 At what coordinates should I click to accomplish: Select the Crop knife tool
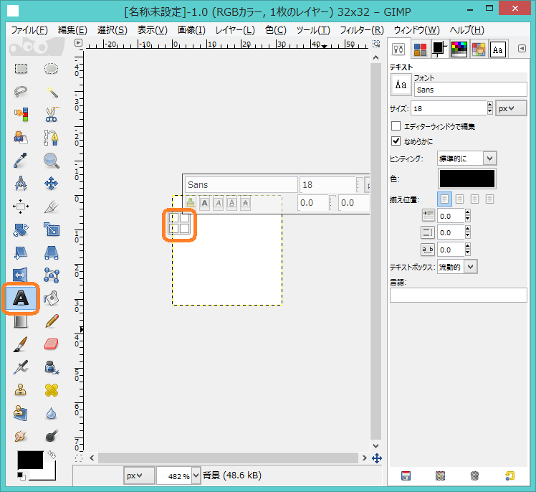pyautogui.click(x=52, y=207)
